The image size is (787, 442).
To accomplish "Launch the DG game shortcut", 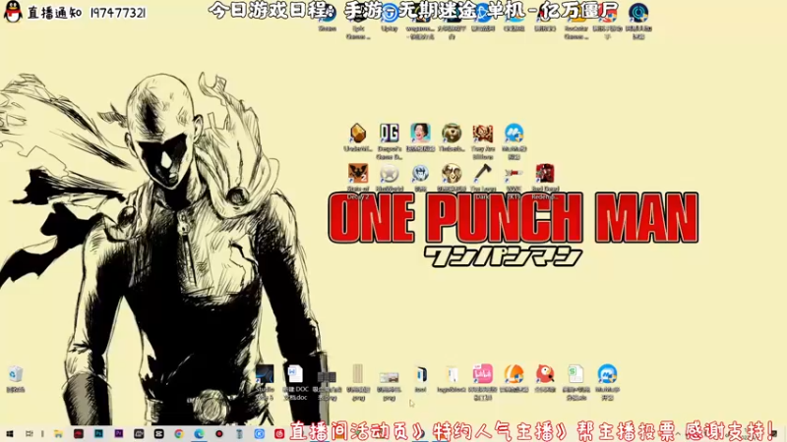I will click(389, 141).
